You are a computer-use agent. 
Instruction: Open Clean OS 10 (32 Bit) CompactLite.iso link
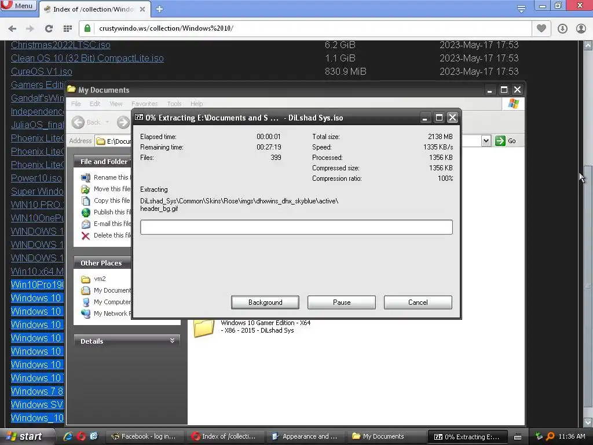[x=87, y=58]
